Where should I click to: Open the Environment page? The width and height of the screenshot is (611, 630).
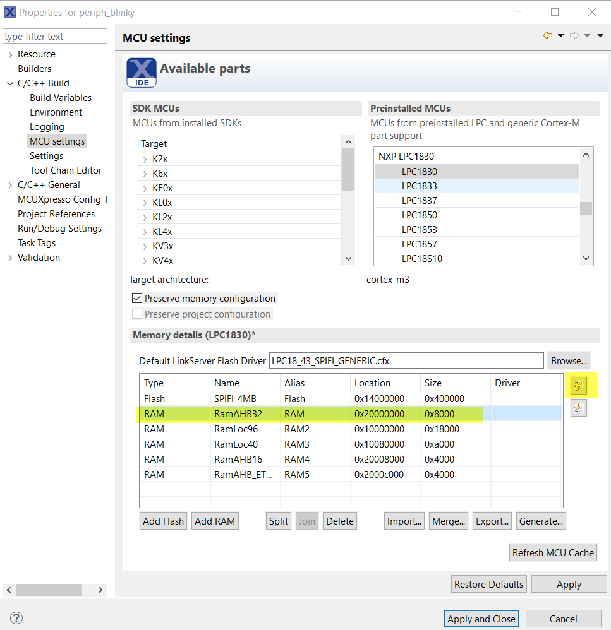(x=56, y=112)
